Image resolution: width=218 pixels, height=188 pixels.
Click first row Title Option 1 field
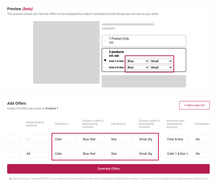(x=65, y=139)
